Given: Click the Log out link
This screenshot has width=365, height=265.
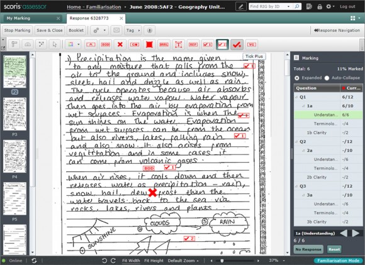Looking at the screenshot, I should coord(347,6).
